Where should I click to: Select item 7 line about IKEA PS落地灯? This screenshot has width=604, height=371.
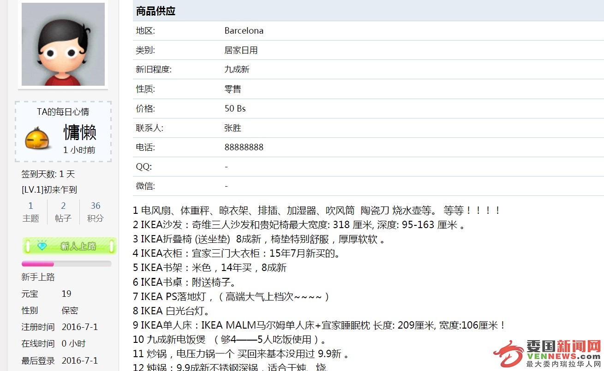[232, 296]
